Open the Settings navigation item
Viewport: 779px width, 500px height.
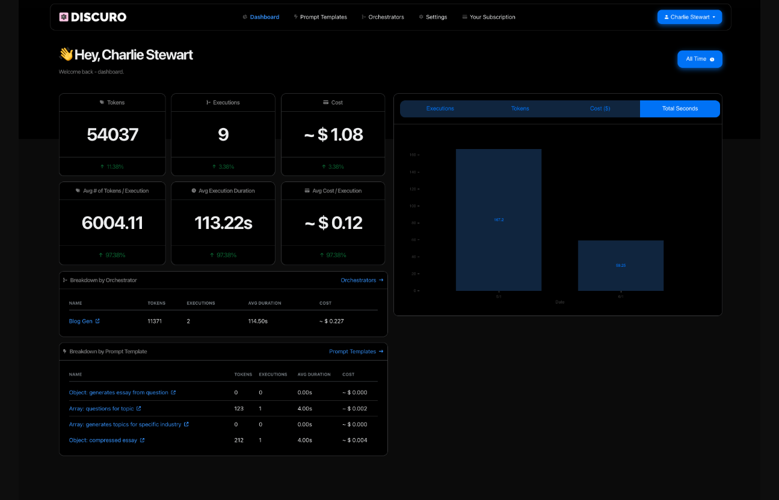tap(433, 17)
